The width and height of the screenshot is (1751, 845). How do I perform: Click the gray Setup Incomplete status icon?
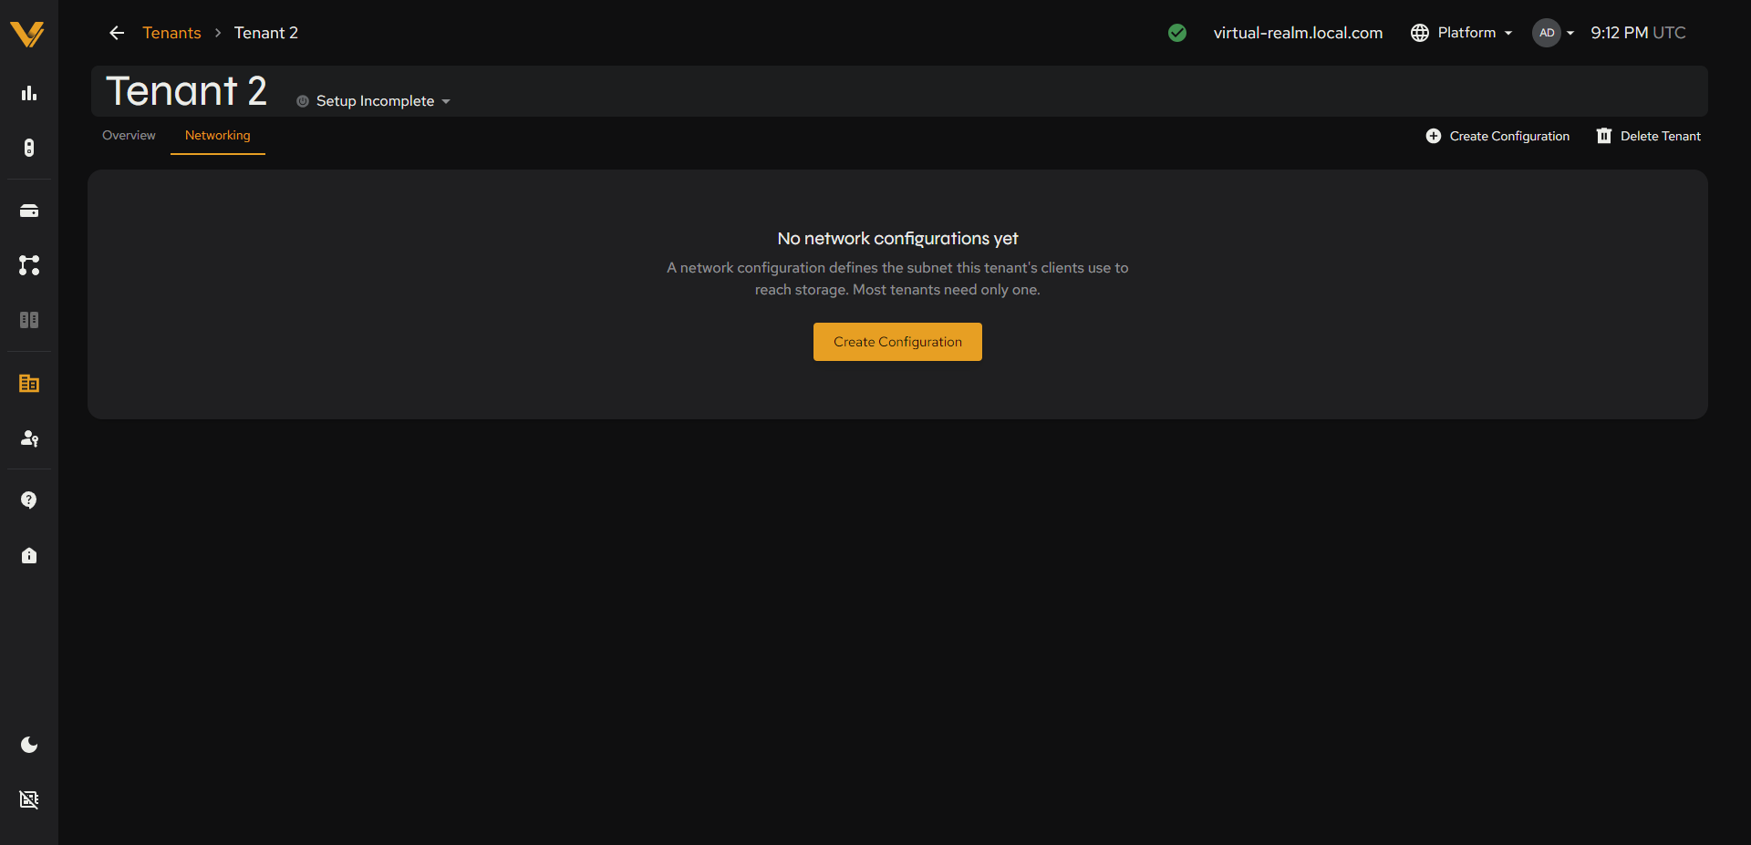pyautogui.click(x=303, y=101)
